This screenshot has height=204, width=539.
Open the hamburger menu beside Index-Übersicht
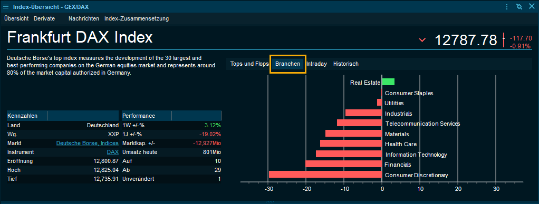click(5, 6)
